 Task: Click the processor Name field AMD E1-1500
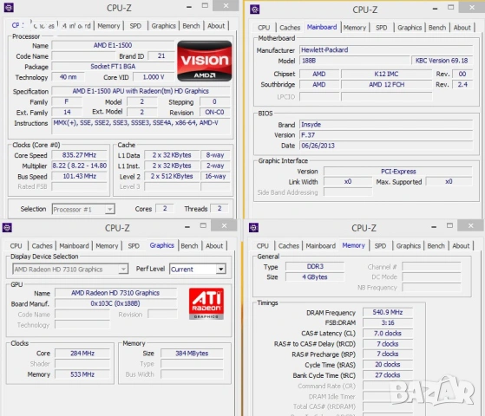pyautogui.click(x=113, y=45)
